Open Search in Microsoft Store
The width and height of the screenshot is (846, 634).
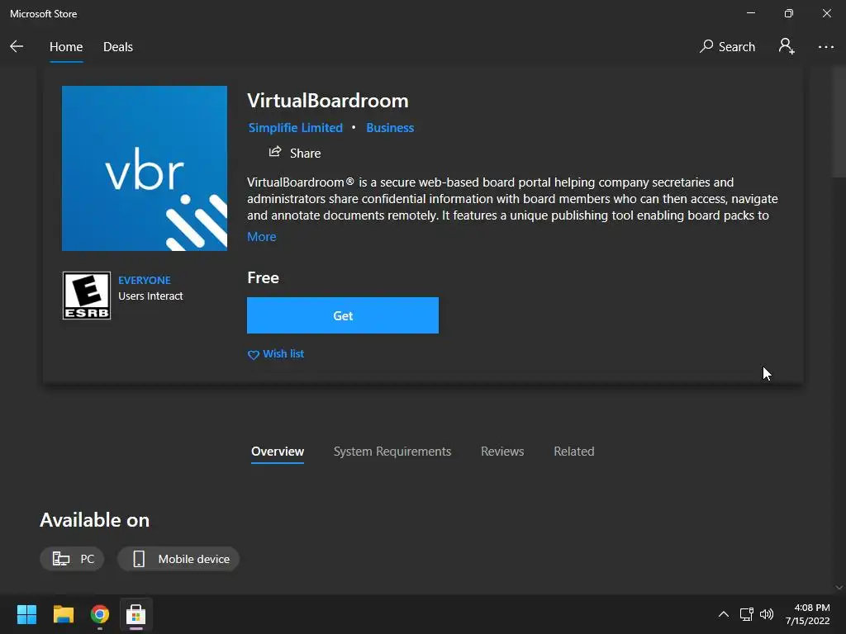tap(727, 47)
